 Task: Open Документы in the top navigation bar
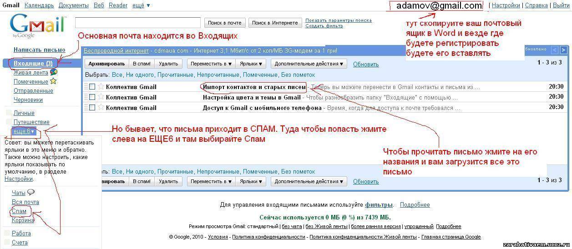click(74, 5)
